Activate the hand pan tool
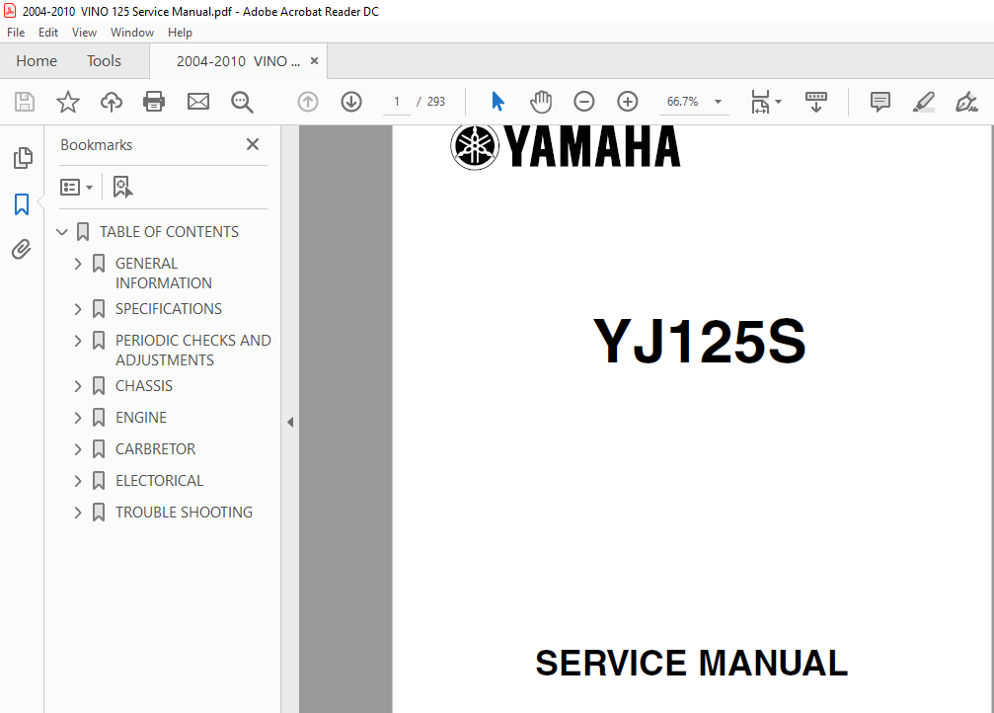The height and width of the screenshot is (713, 994). pyautogui.click(x=541, y=102)
